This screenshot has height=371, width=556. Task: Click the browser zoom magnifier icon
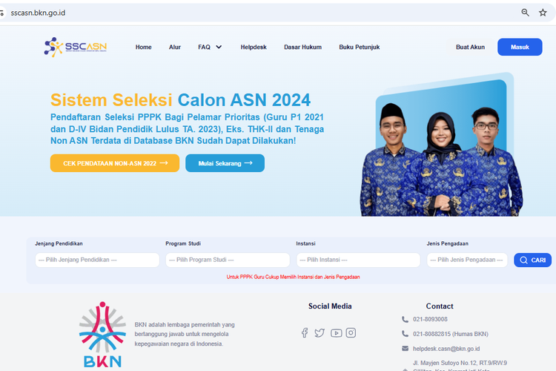(x=525, y=13)
